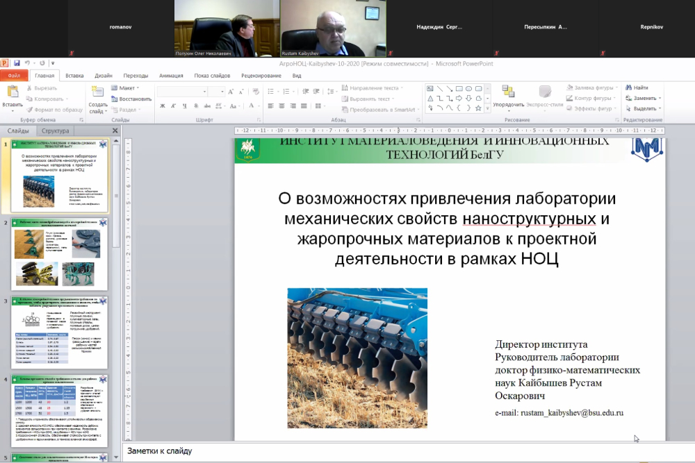The image size is (695, 463).
Task: Click the Replace (Заменить) button
Action: 644,99
